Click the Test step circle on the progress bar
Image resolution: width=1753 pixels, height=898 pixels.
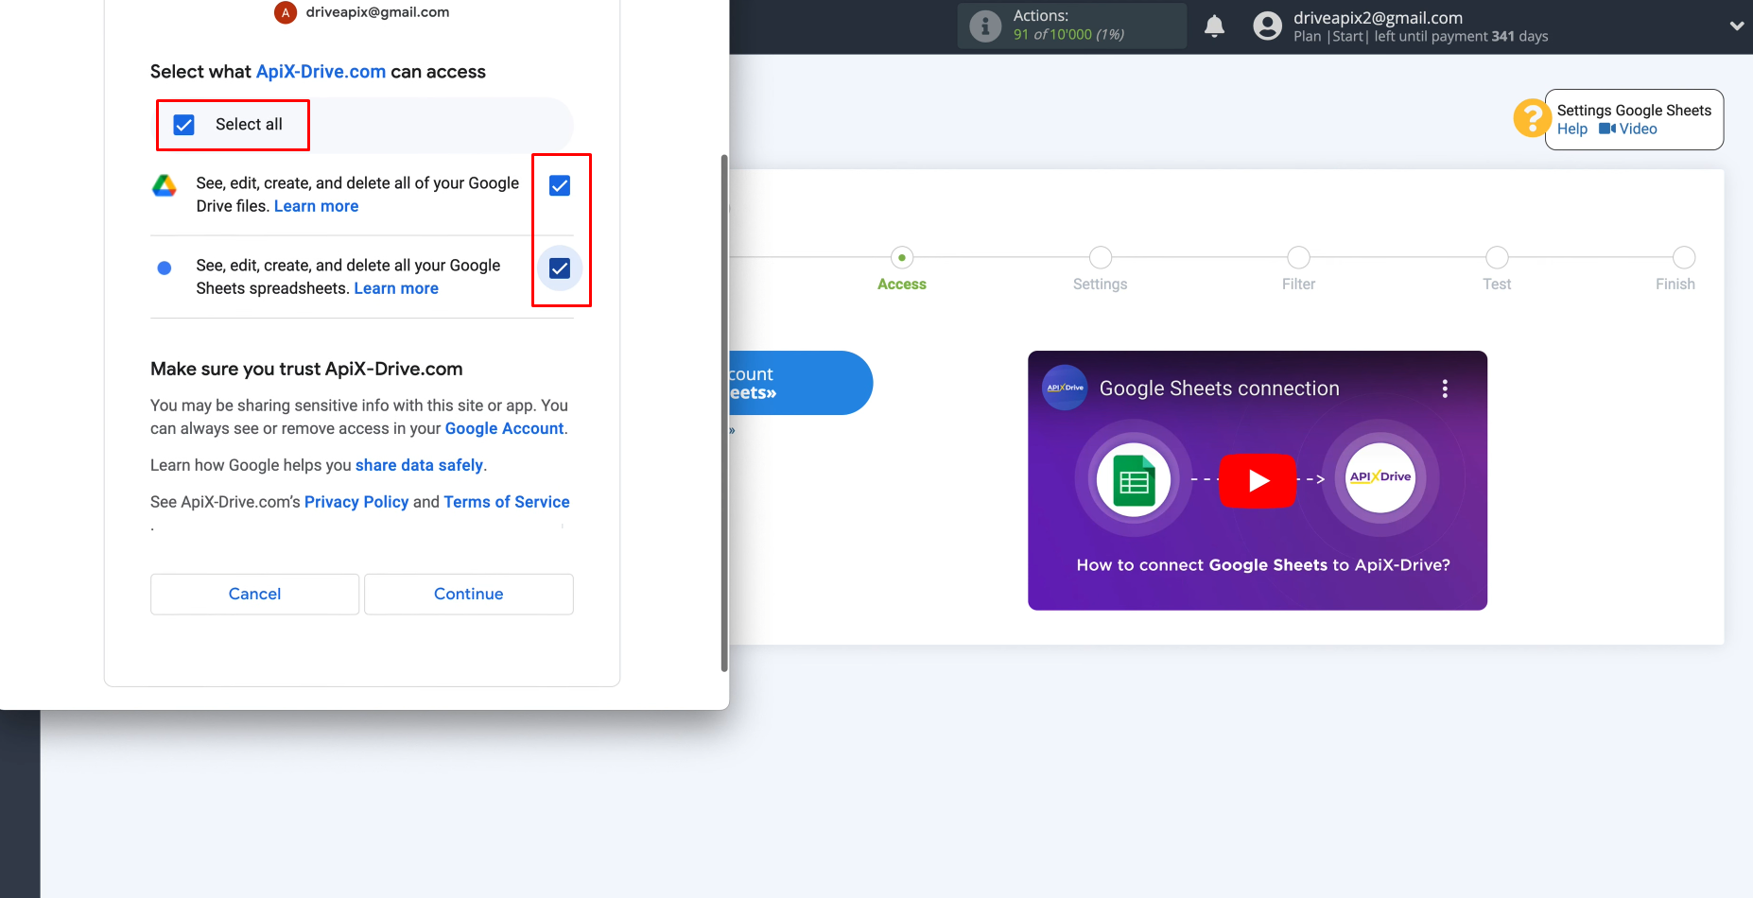pyautogui.click(x=1497, y=257)
